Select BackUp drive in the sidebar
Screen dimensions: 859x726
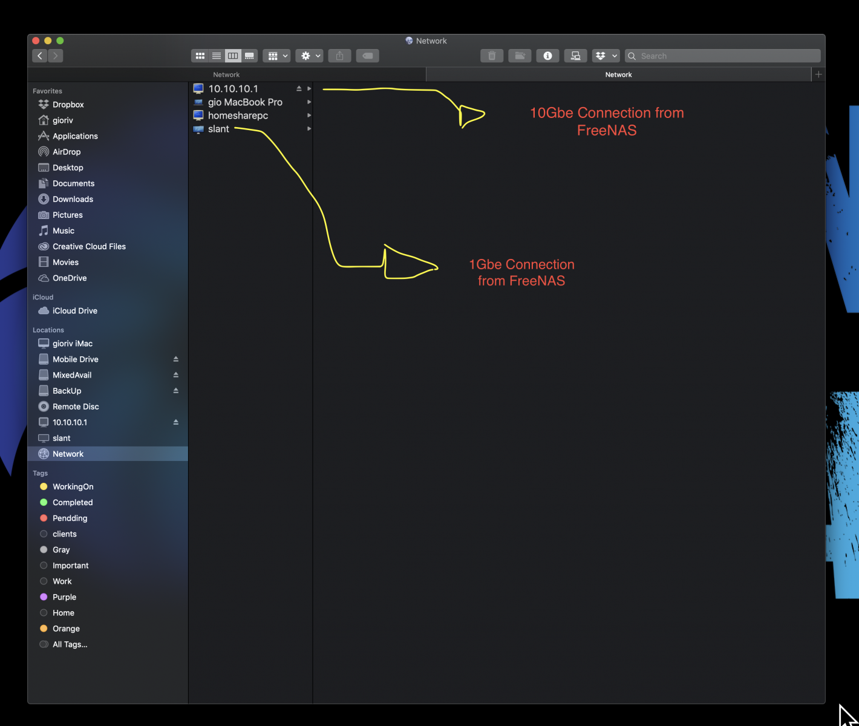tap(108, 391)
